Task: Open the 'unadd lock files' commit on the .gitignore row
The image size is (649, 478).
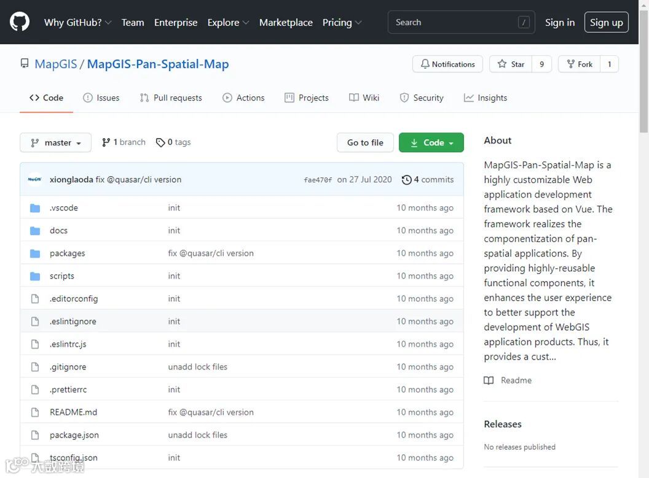Action: click(x=197, y=367)
